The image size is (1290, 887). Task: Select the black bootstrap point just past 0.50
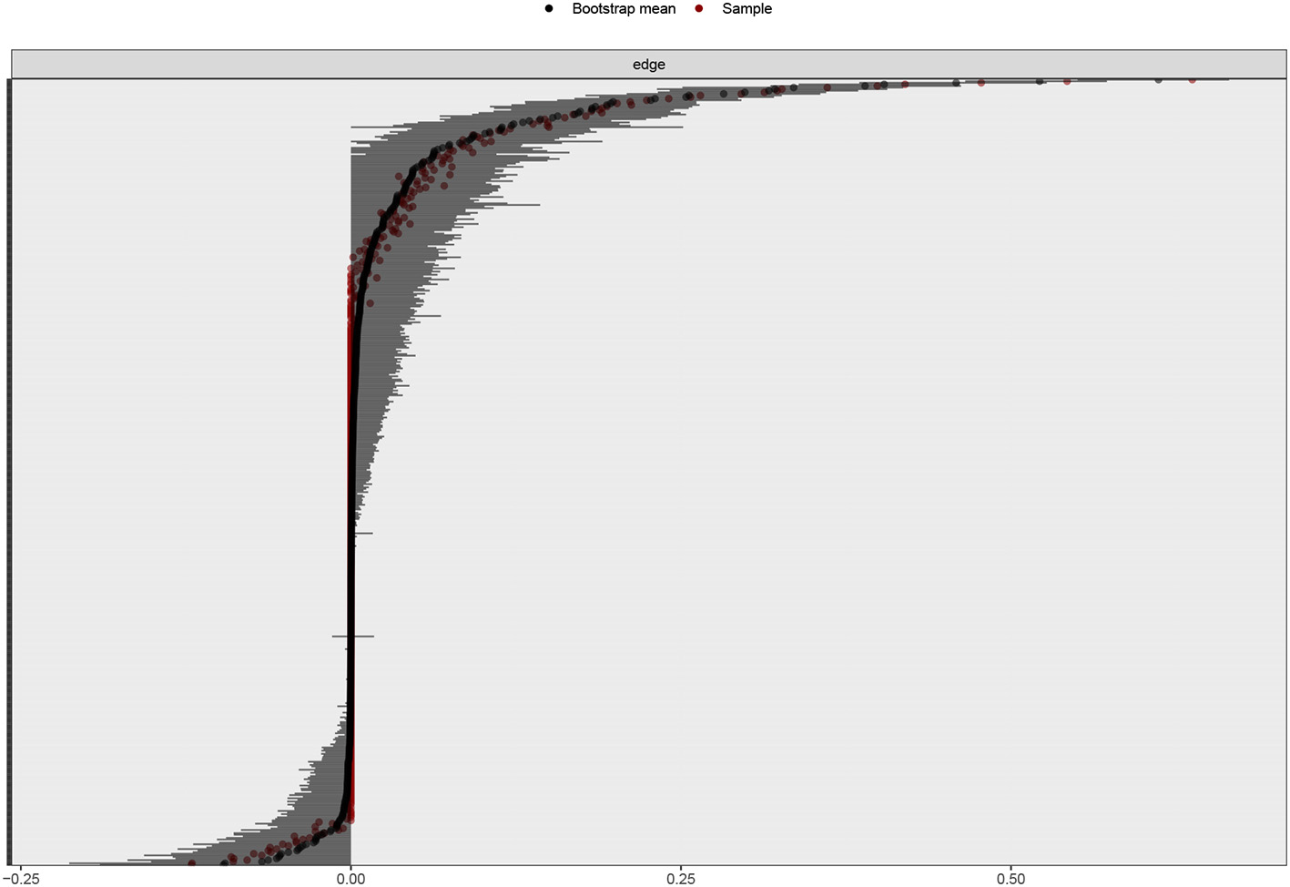click(x=1040, y=82)
